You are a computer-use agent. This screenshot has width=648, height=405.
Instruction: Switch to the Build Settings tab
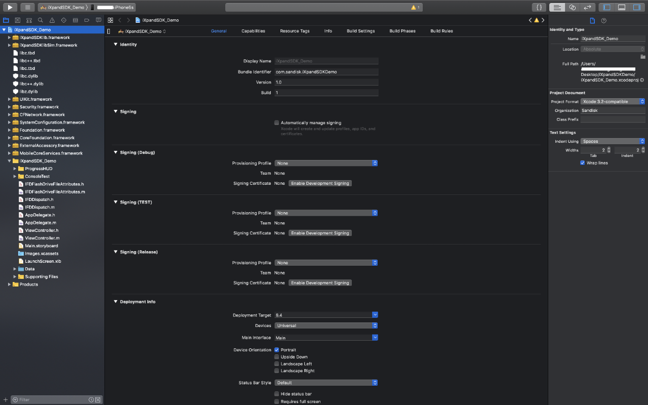pos(361,31)
